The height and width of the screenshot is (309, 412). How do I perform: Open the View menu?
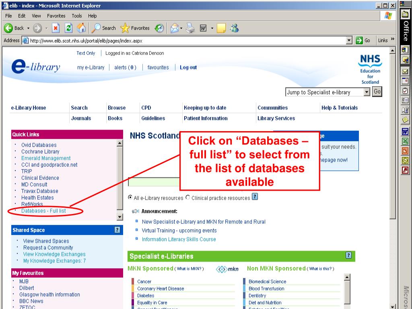pos(36,16)
